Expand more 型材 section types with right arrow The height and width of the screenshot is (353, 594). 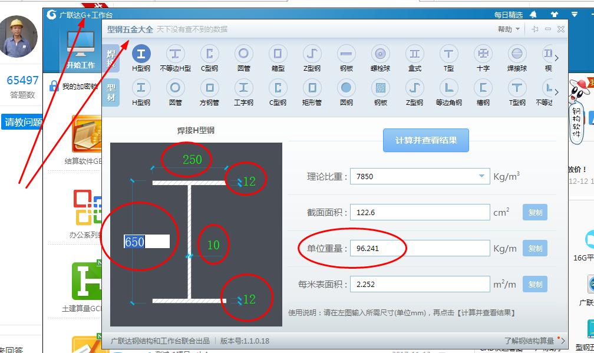[556, 92]
